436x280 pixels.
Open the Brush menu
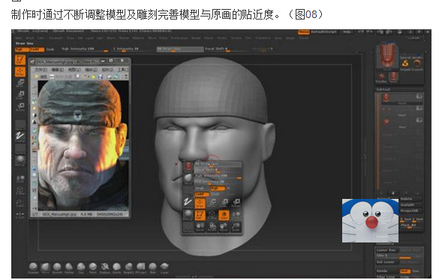(30, 38)
